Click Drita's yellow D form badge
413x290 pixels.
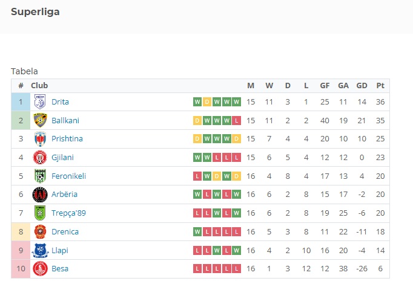(x=207, y=102)
